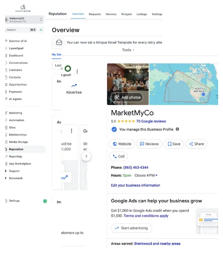
Task: Open Nommerik in sidebar
Action: click(16, 178)
